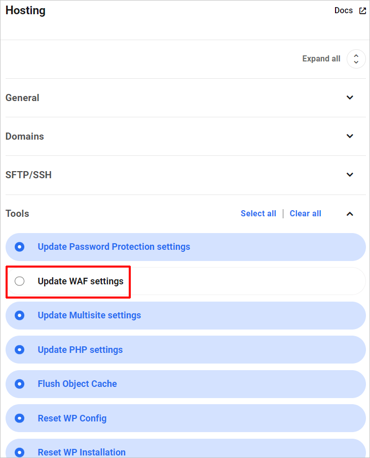Screen dimensions: 370x458
Task: Open the Docs external link icon
Action: (x=363, y=10)
